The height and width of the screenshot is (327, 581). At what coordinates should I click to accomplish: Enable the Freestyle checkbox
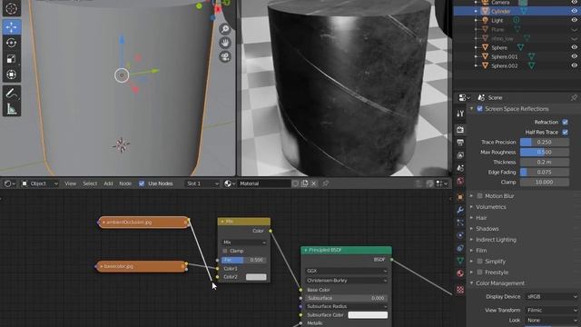click(x=480, y=272)
